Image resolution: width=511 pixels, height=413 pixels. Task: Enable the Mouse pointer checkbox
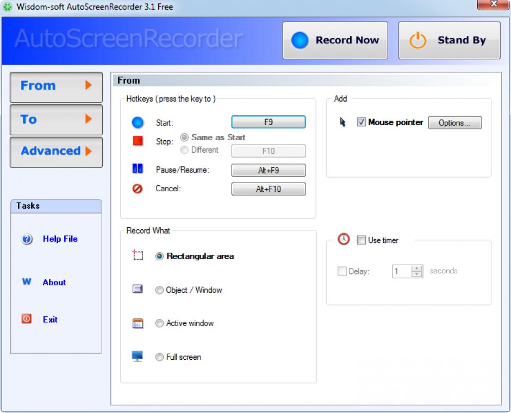pos(361,122)
